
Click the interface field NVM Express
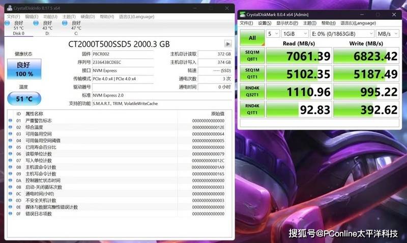point(123,71)
